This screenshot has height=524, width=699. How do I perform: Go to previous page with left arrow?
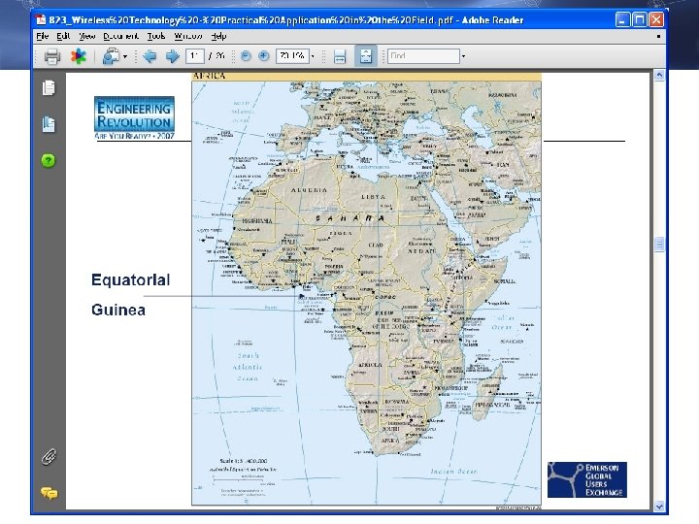point(150,56)
